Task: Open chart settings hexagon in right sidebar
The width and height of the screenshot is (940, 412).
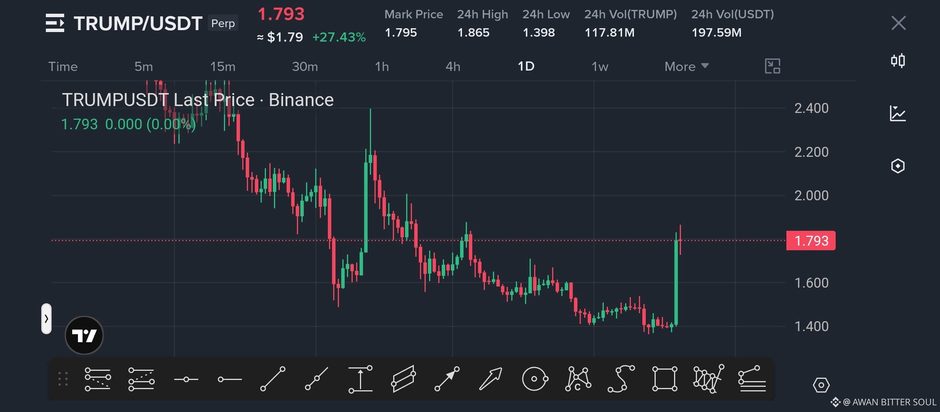Action: click(898, 166)
